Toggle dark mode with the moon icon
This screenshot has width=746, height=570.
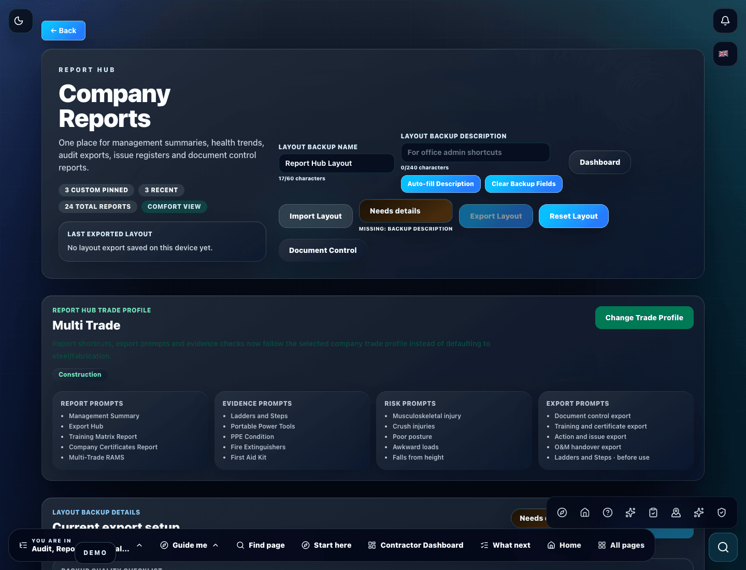pos(21,21)
